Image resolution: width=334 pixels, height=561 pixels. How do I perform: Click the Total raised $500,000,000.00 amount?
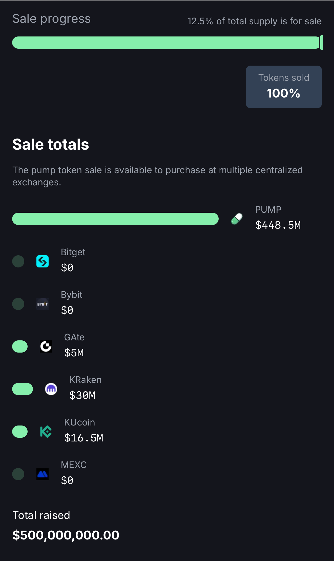[66, 535]
